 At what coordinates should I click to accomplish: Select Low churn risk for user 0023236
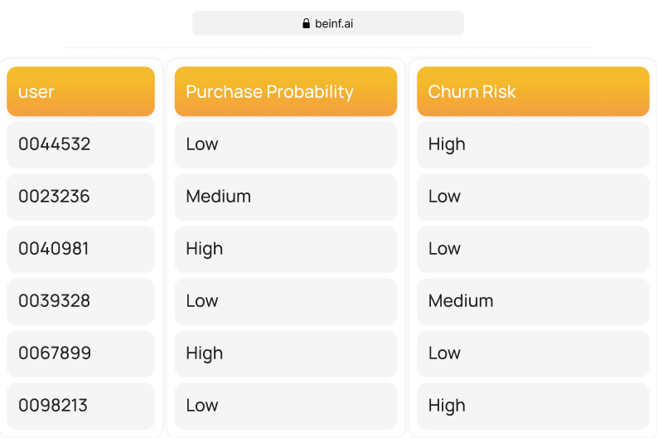(533, 197)
